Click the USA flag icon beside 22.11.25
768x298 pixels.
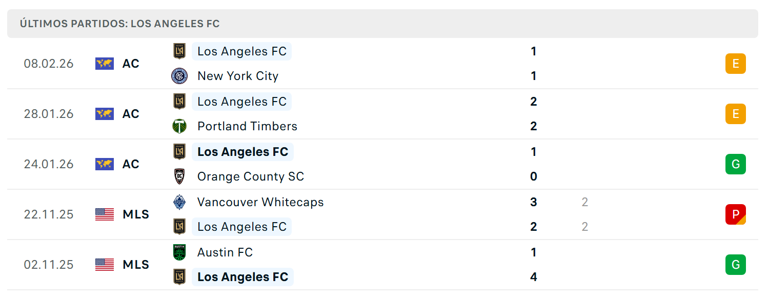pyautogui.click(x=105, y=214)
